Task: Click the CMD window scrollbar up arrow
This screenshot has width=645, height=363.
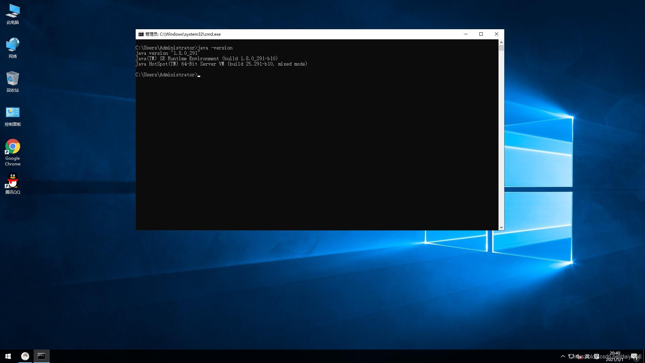Action: [x=501, y=42]
